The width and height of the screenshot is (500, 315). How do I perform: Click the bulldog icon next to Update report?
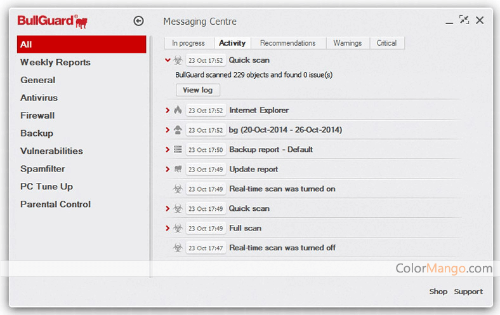click(x=178, y=170)
